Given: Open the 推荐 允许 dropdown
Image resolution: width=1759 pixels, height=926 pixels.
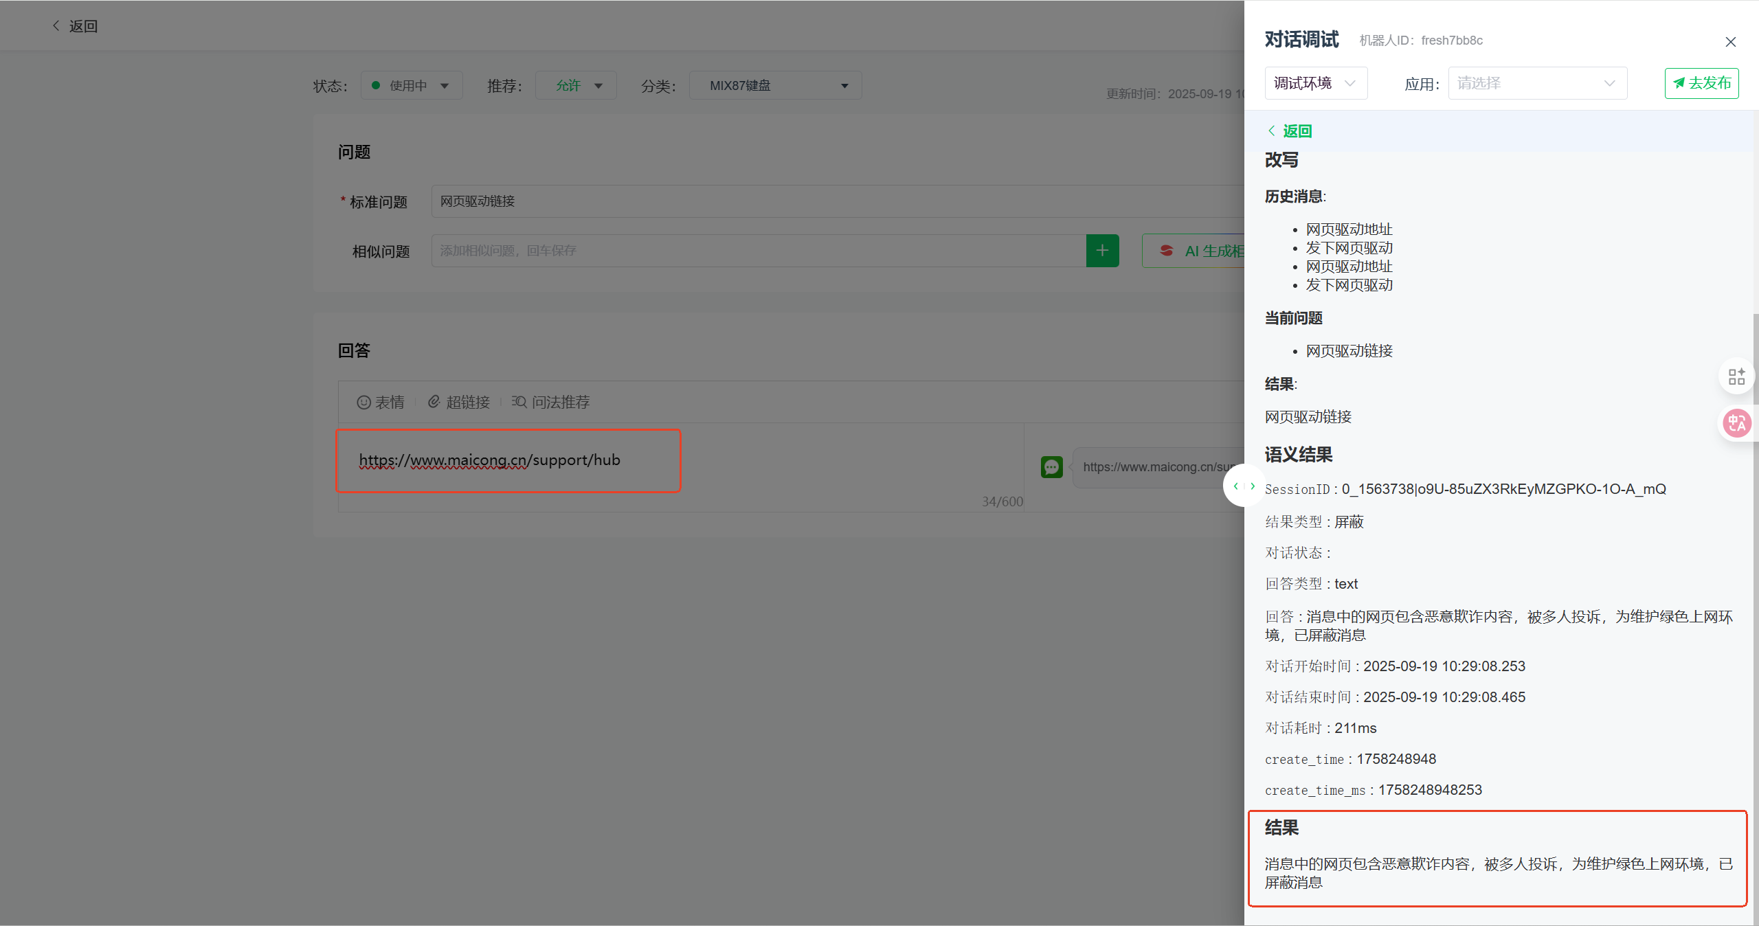Looking at the screenshot, I should click(576, 86).
